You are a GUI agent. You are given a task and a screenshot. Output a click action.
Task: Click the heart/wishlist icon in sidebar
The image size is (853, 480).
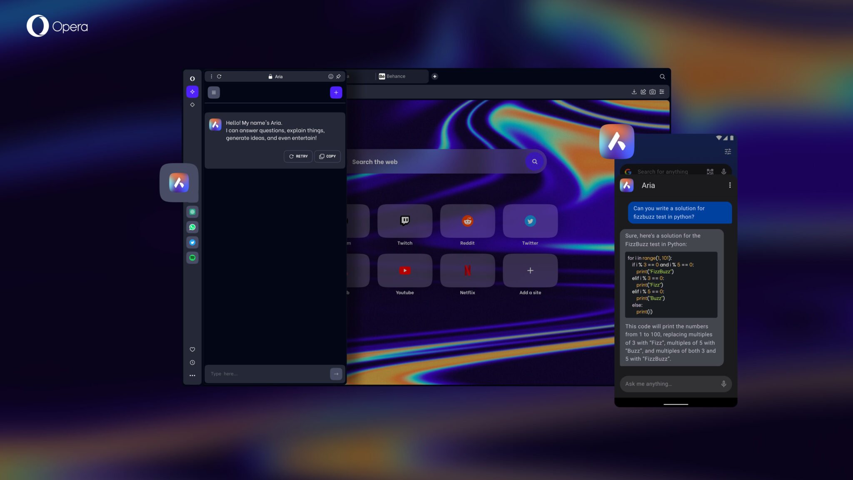192,349
